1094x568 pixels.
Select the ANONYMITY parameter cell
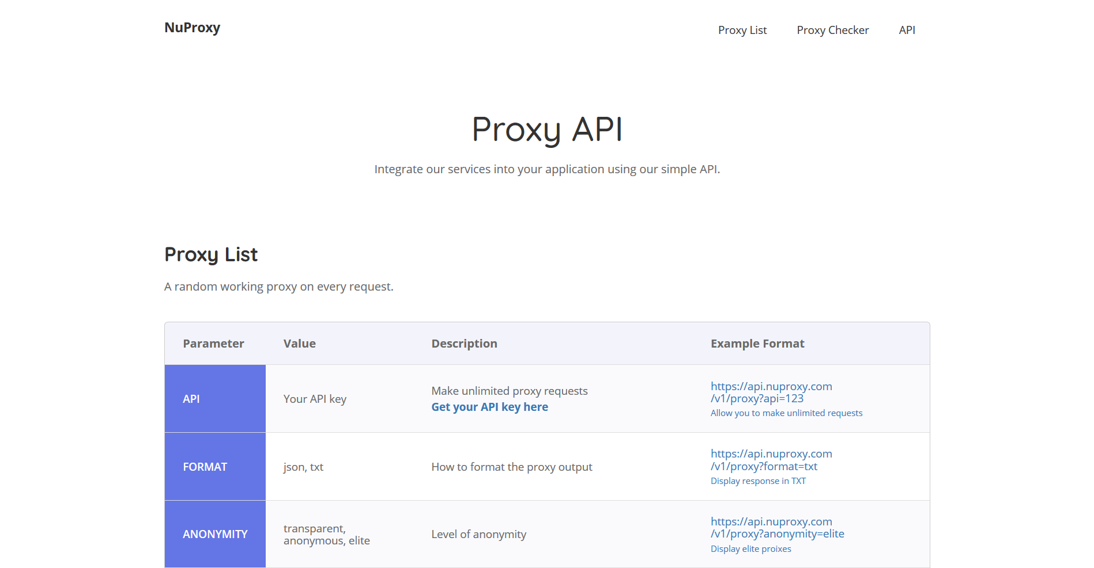tap(215, 534)
